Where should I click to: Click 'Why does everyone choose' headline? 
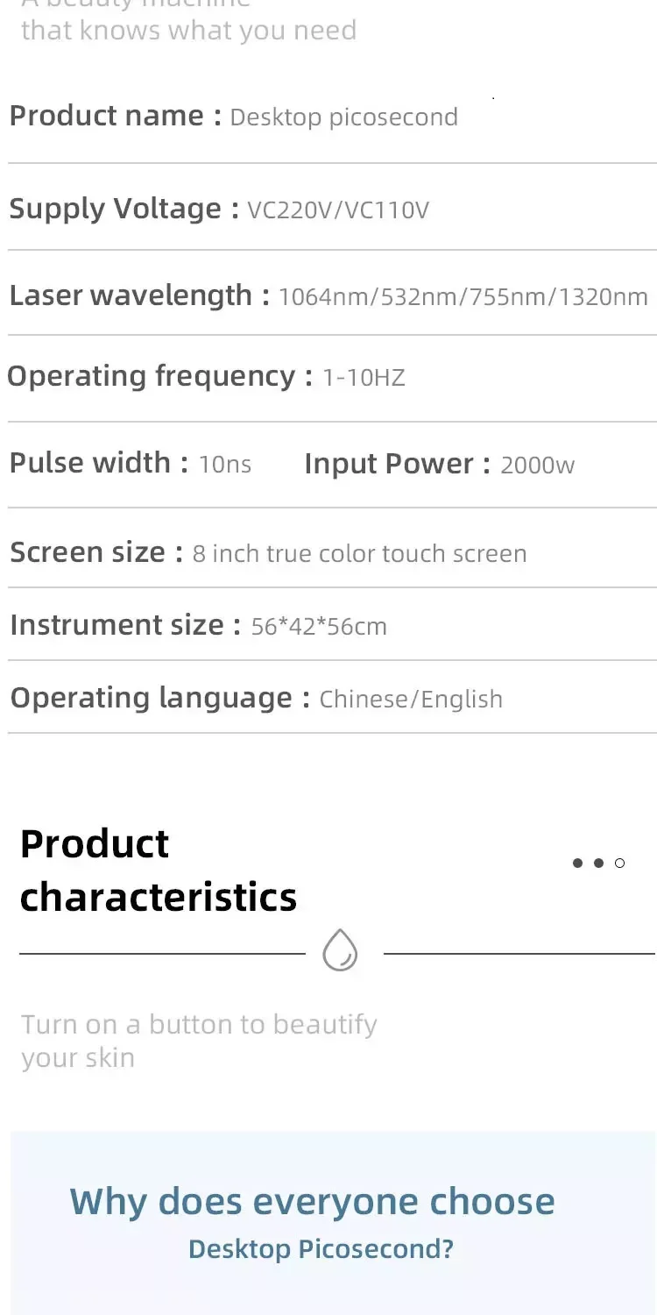point(312,1201)
